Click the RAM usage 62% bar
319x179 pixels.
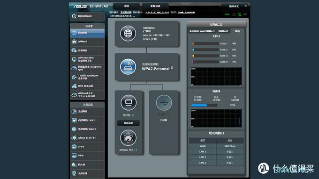click(204, 105)
